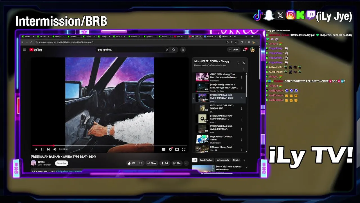Dislike the video

pos(140,163)
